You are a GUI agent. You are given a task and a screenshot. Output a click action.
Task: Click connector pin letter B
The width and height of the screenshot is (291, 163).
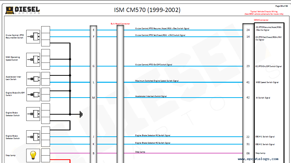click(x=93, y=153)
